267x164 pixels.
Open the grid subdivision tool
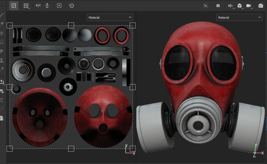pos(26,6)
